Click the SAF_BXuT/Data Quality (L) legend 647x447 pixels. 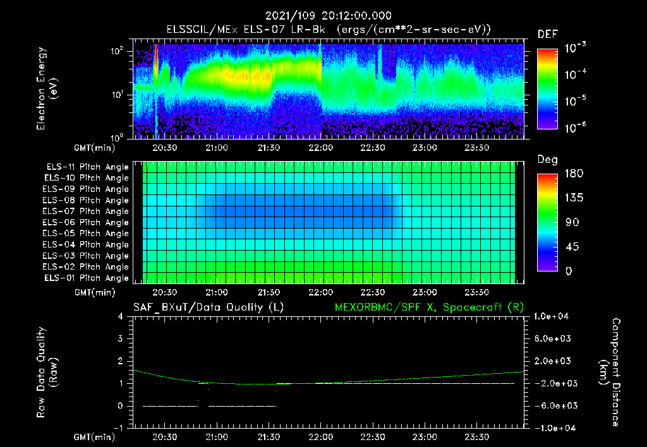pyautogui.click(x=209, y=307)
